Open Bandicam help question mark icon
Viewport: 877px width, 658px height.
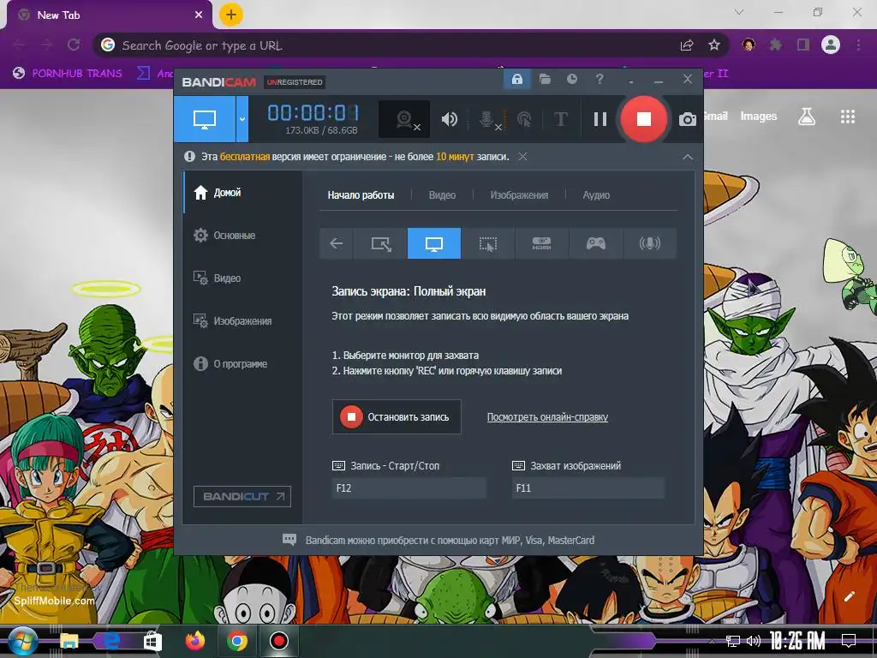(600, 80)
